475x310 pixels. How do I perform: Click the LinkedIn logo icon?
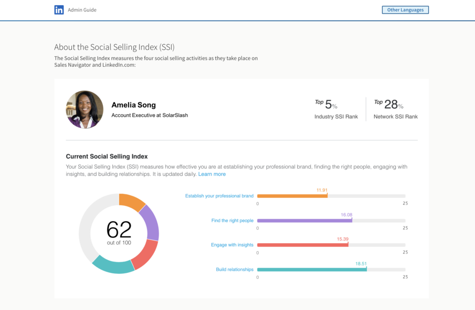pos(59,9)
